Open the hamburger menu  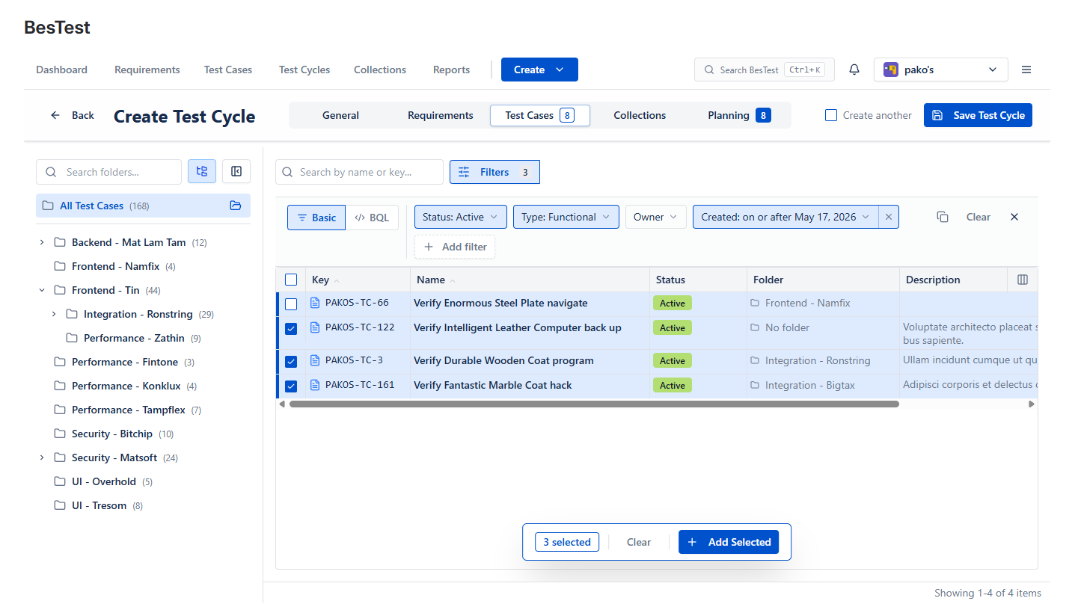[1026, 70]
